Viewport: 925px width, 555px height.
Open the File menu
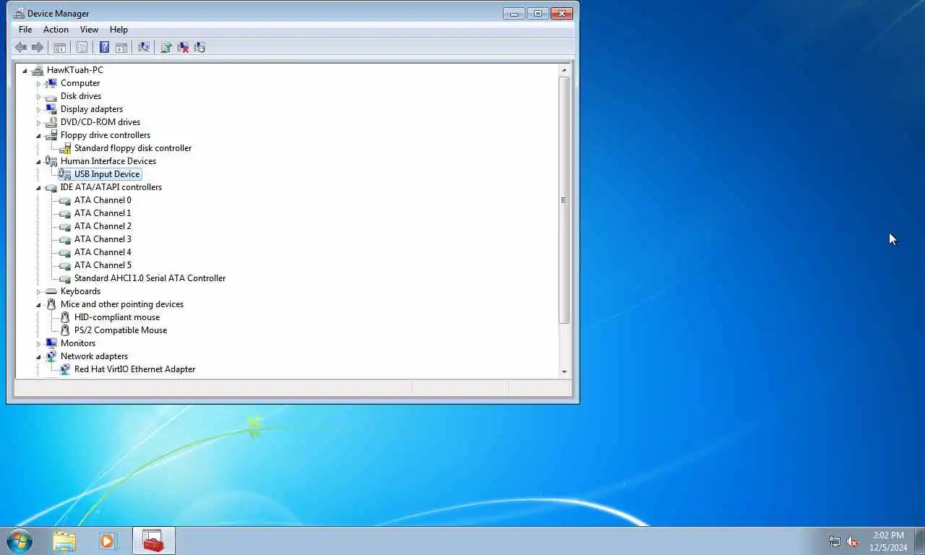pos(25,30)
